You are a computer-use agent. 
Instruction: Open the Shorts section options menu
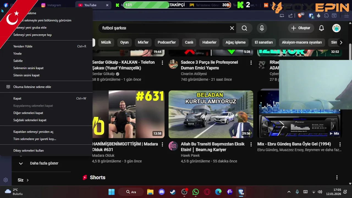coord(337,178)
